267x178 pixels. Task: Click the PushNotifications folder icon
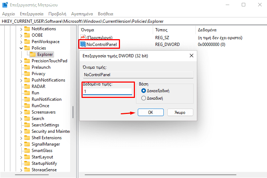coord(27,80)
